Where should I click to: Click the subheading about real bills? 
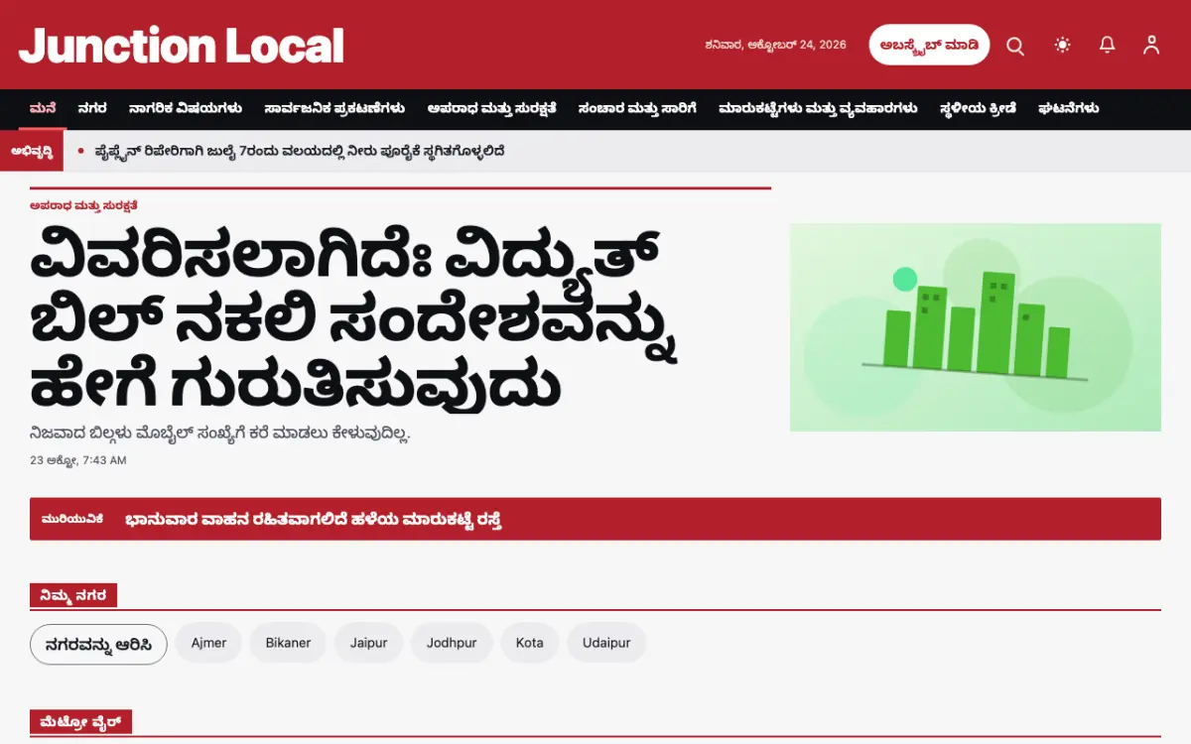point(220,434)
